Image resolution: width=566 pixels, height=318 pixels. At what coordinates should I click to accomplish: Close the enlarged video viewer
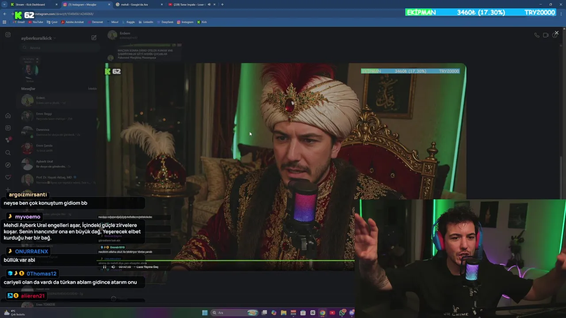click(x=556, y=33)
